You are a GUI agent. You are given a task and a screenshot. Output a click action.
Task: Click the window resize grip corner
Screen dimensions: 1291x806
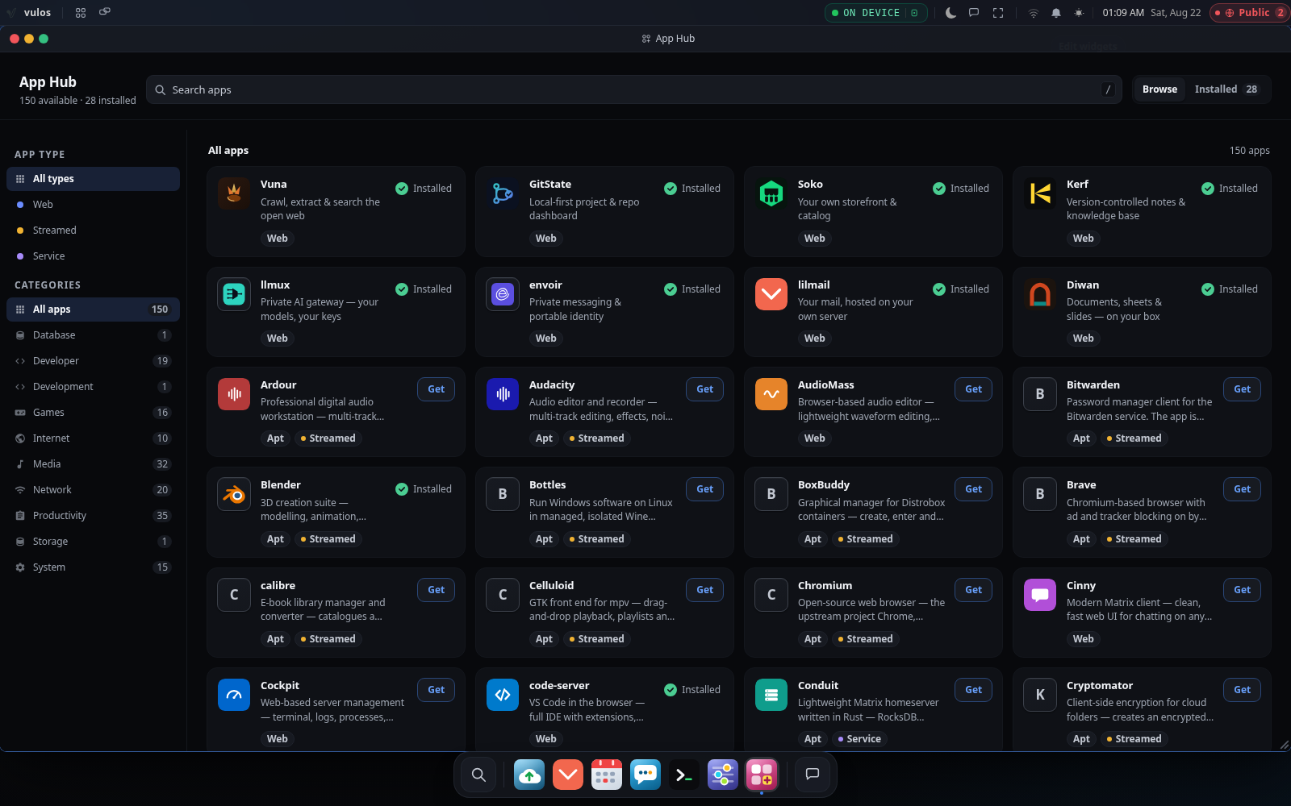click(1284, 745)
